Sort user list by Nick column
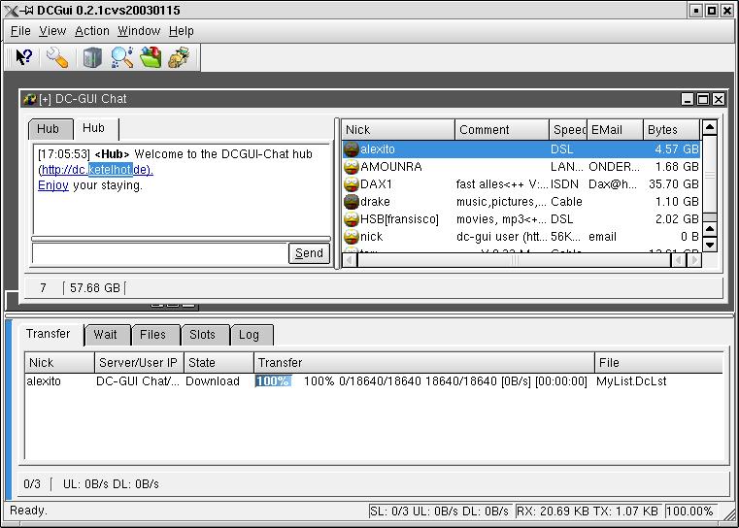Screen dimensions: 739x528 pos(398,130)
